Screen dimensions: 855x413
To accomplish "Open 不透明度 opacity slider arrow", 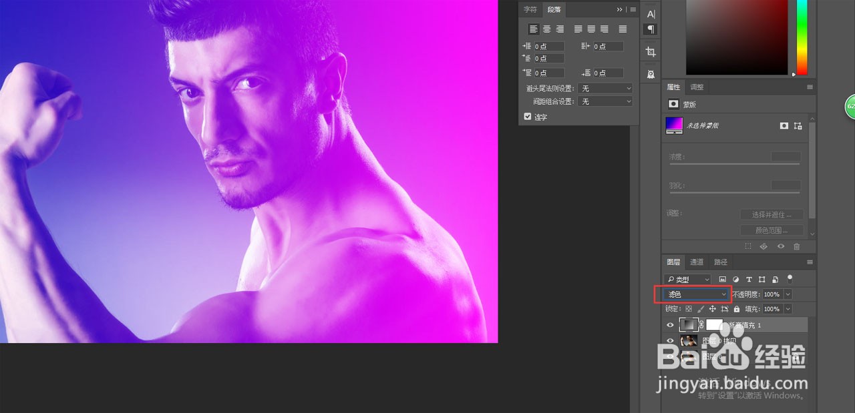I will (x=788, y=294).
